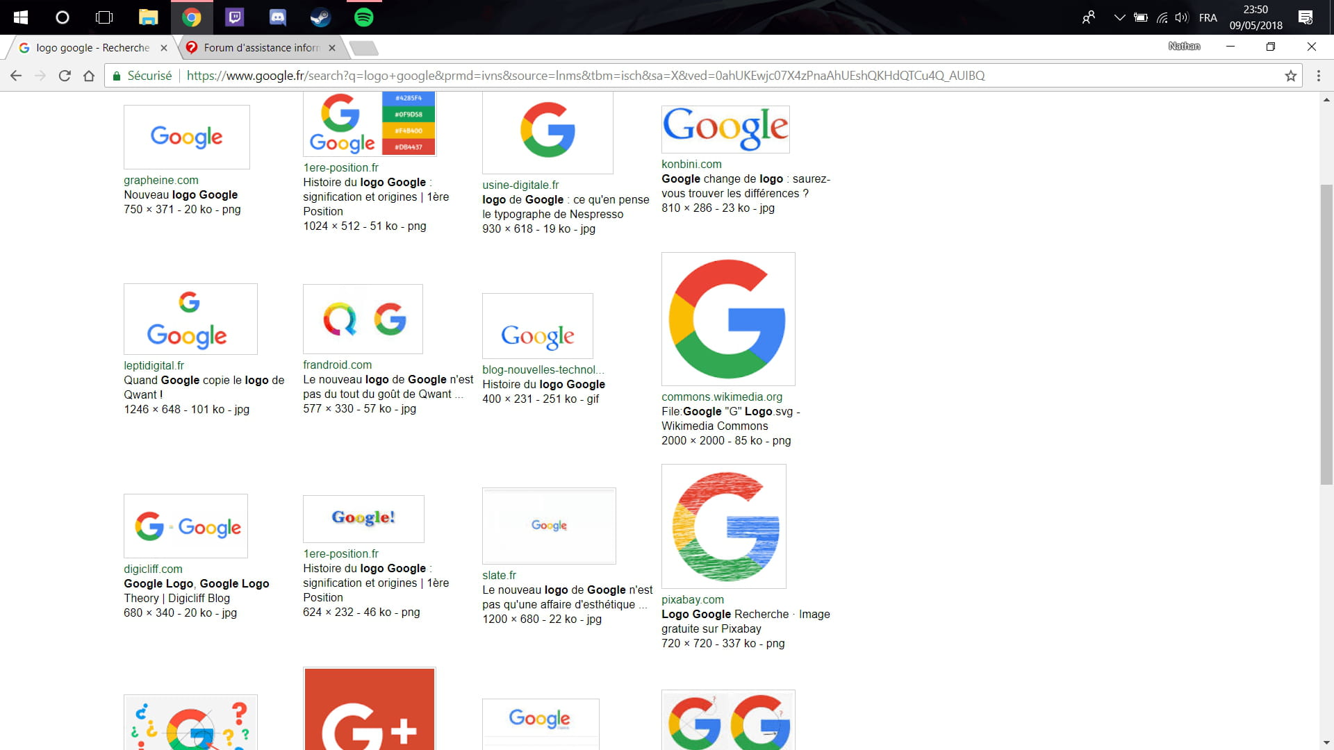Click 'Nouveau logo Google' title
Screen dimensions: 1334x750
coord(181,195)
